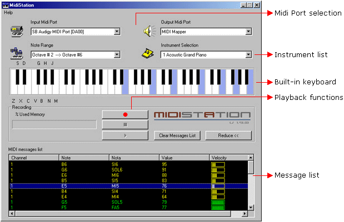
Task: Click the MidiStation title bar app icon
Action: coord(6,4)
